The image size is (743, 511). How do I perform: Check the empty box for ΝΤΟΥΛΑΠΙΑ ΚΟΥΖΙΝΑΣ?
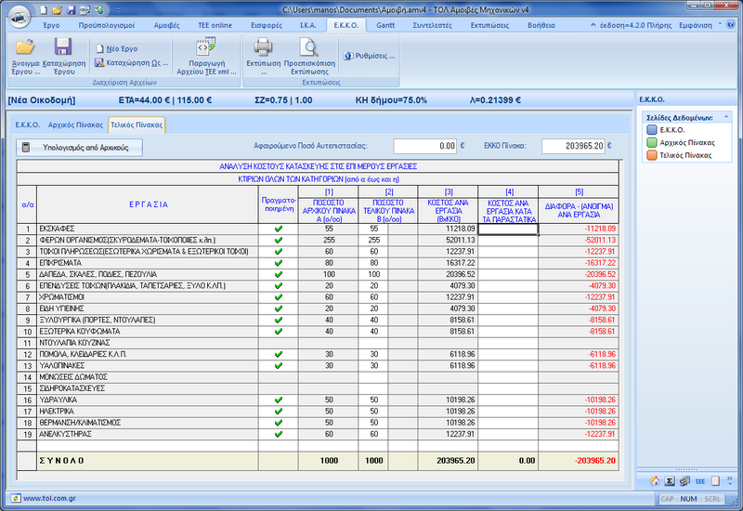point(279,342)
